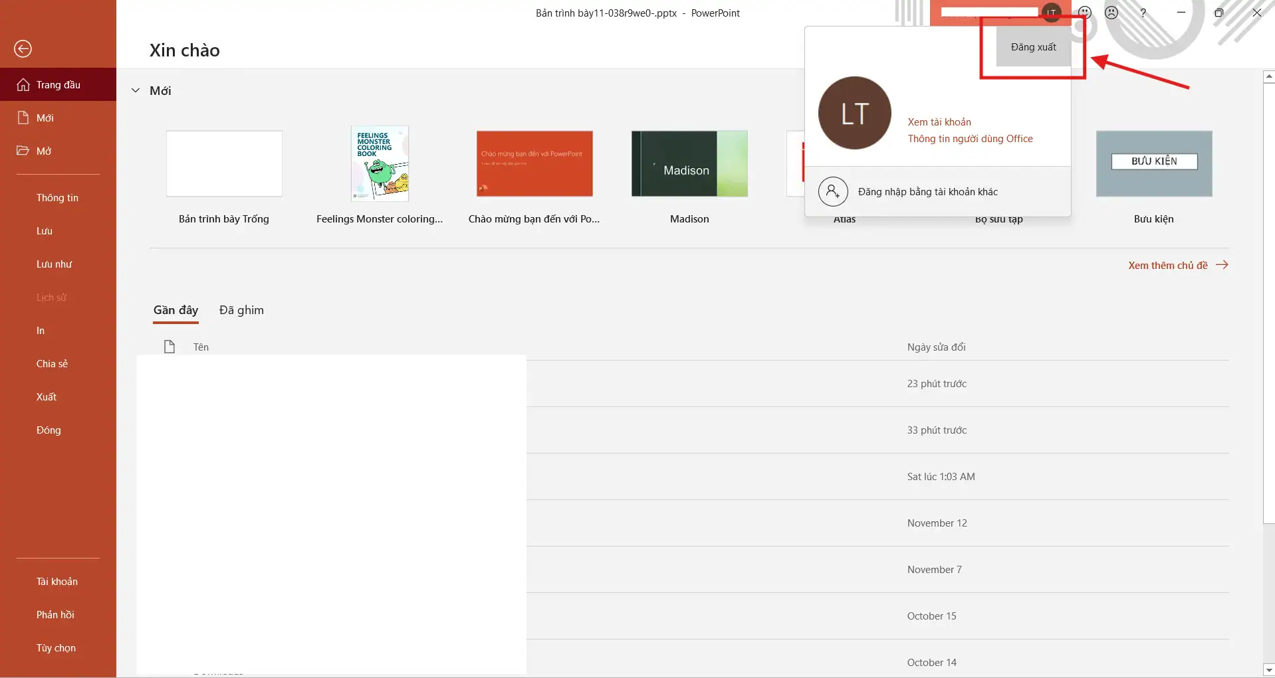Open the Xem tài khoản link

tap(939, 122)
